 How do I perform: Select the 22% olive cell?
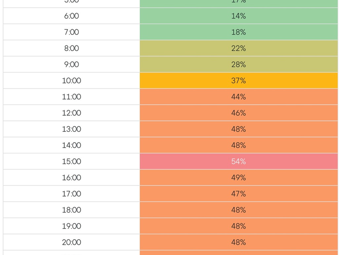coord(239,48)
